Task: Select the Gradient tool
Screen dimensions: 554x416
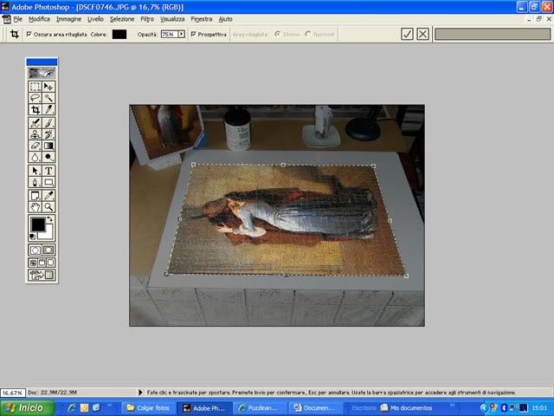Action: click(x=48, y=146)
